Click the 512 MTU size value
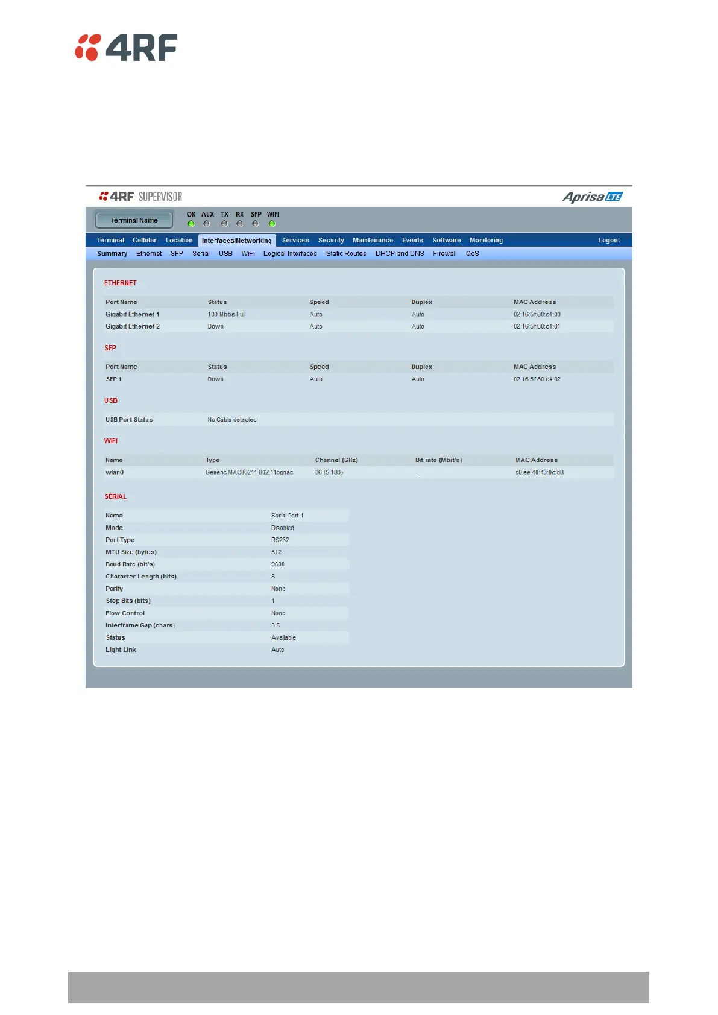Image resolution: width=718 pixels, height=1015 pixels. (x=276, y=552)
